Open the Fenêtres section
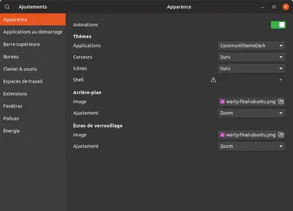 click(x=33, y=106)
